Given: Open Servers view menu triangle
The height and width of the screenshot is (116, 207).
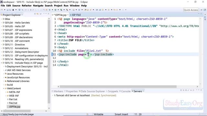Looking at the screenshot, I should (196, 90).
